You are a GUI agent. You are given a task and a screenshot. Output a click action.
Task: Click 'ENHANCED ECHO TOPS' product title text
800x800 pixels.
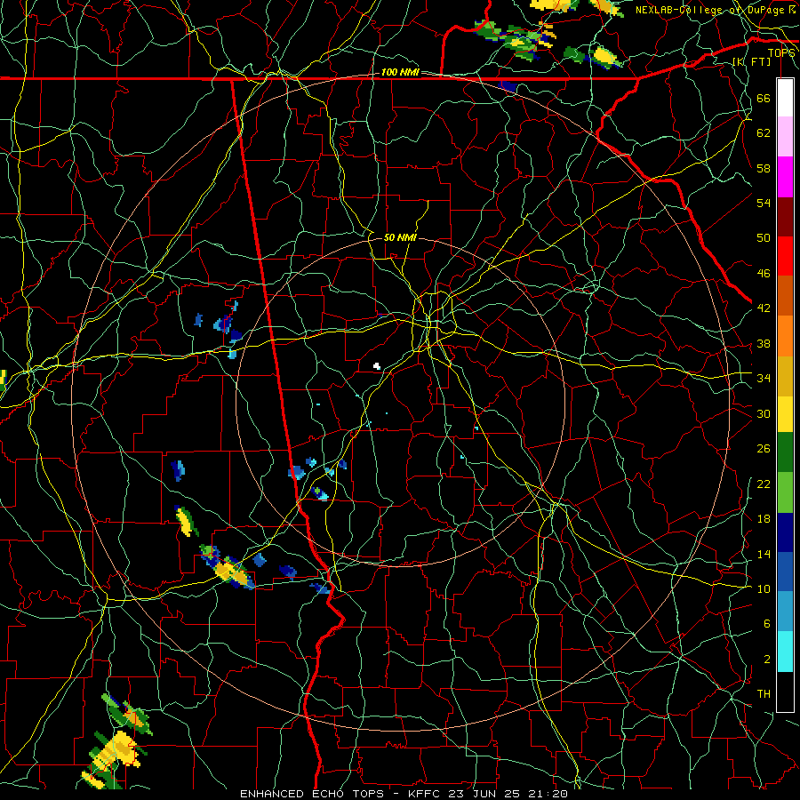tap(312, 794)
